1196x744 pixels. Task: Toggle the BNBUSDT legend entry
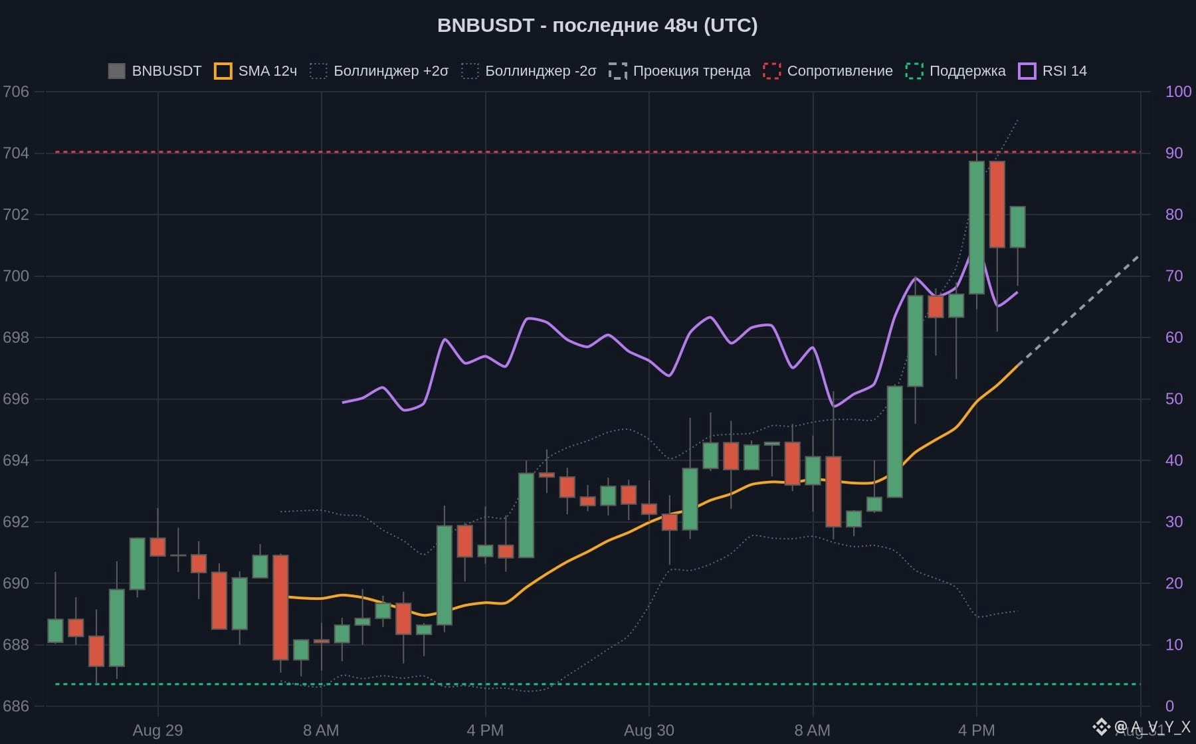[x=155, y=71]
